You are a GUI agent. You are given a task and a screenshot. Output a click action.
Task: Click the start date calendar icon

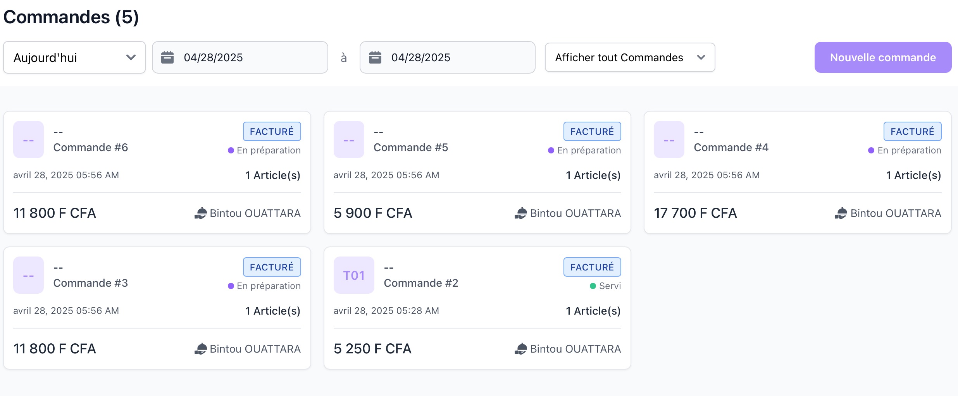click(x=167, y=57)
